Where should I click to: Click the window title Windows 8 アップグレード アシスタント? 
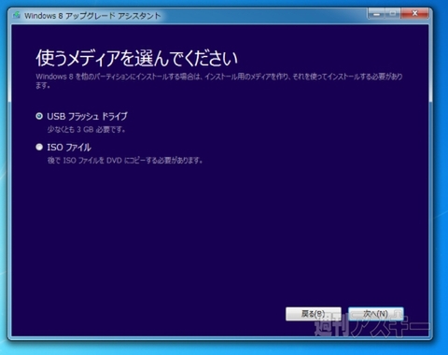(x=92, y=16)
